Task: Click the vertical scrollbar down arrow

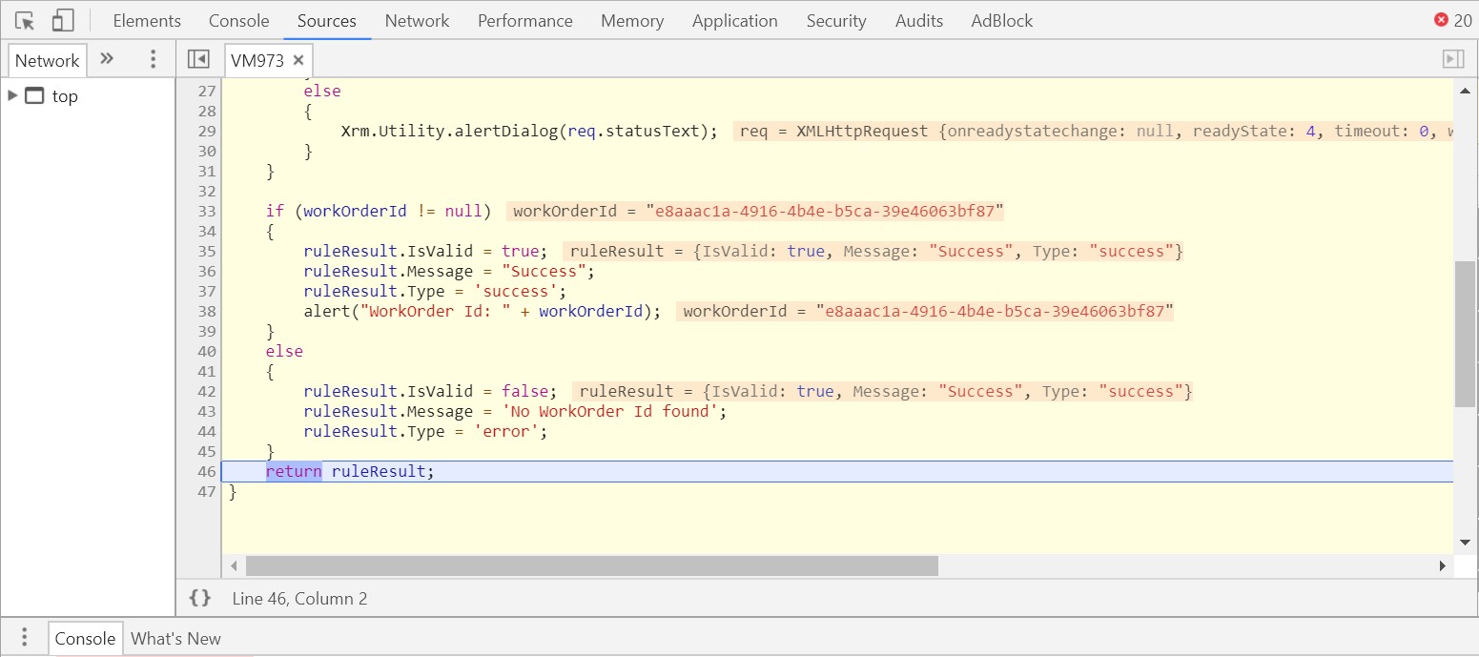Action: [1465, 543]
